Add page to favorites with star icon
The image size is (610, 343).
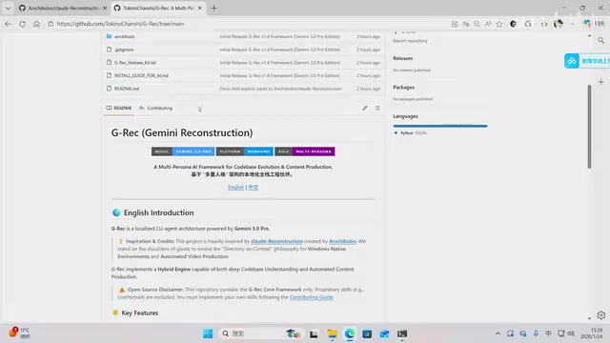[x=499, y=24]
